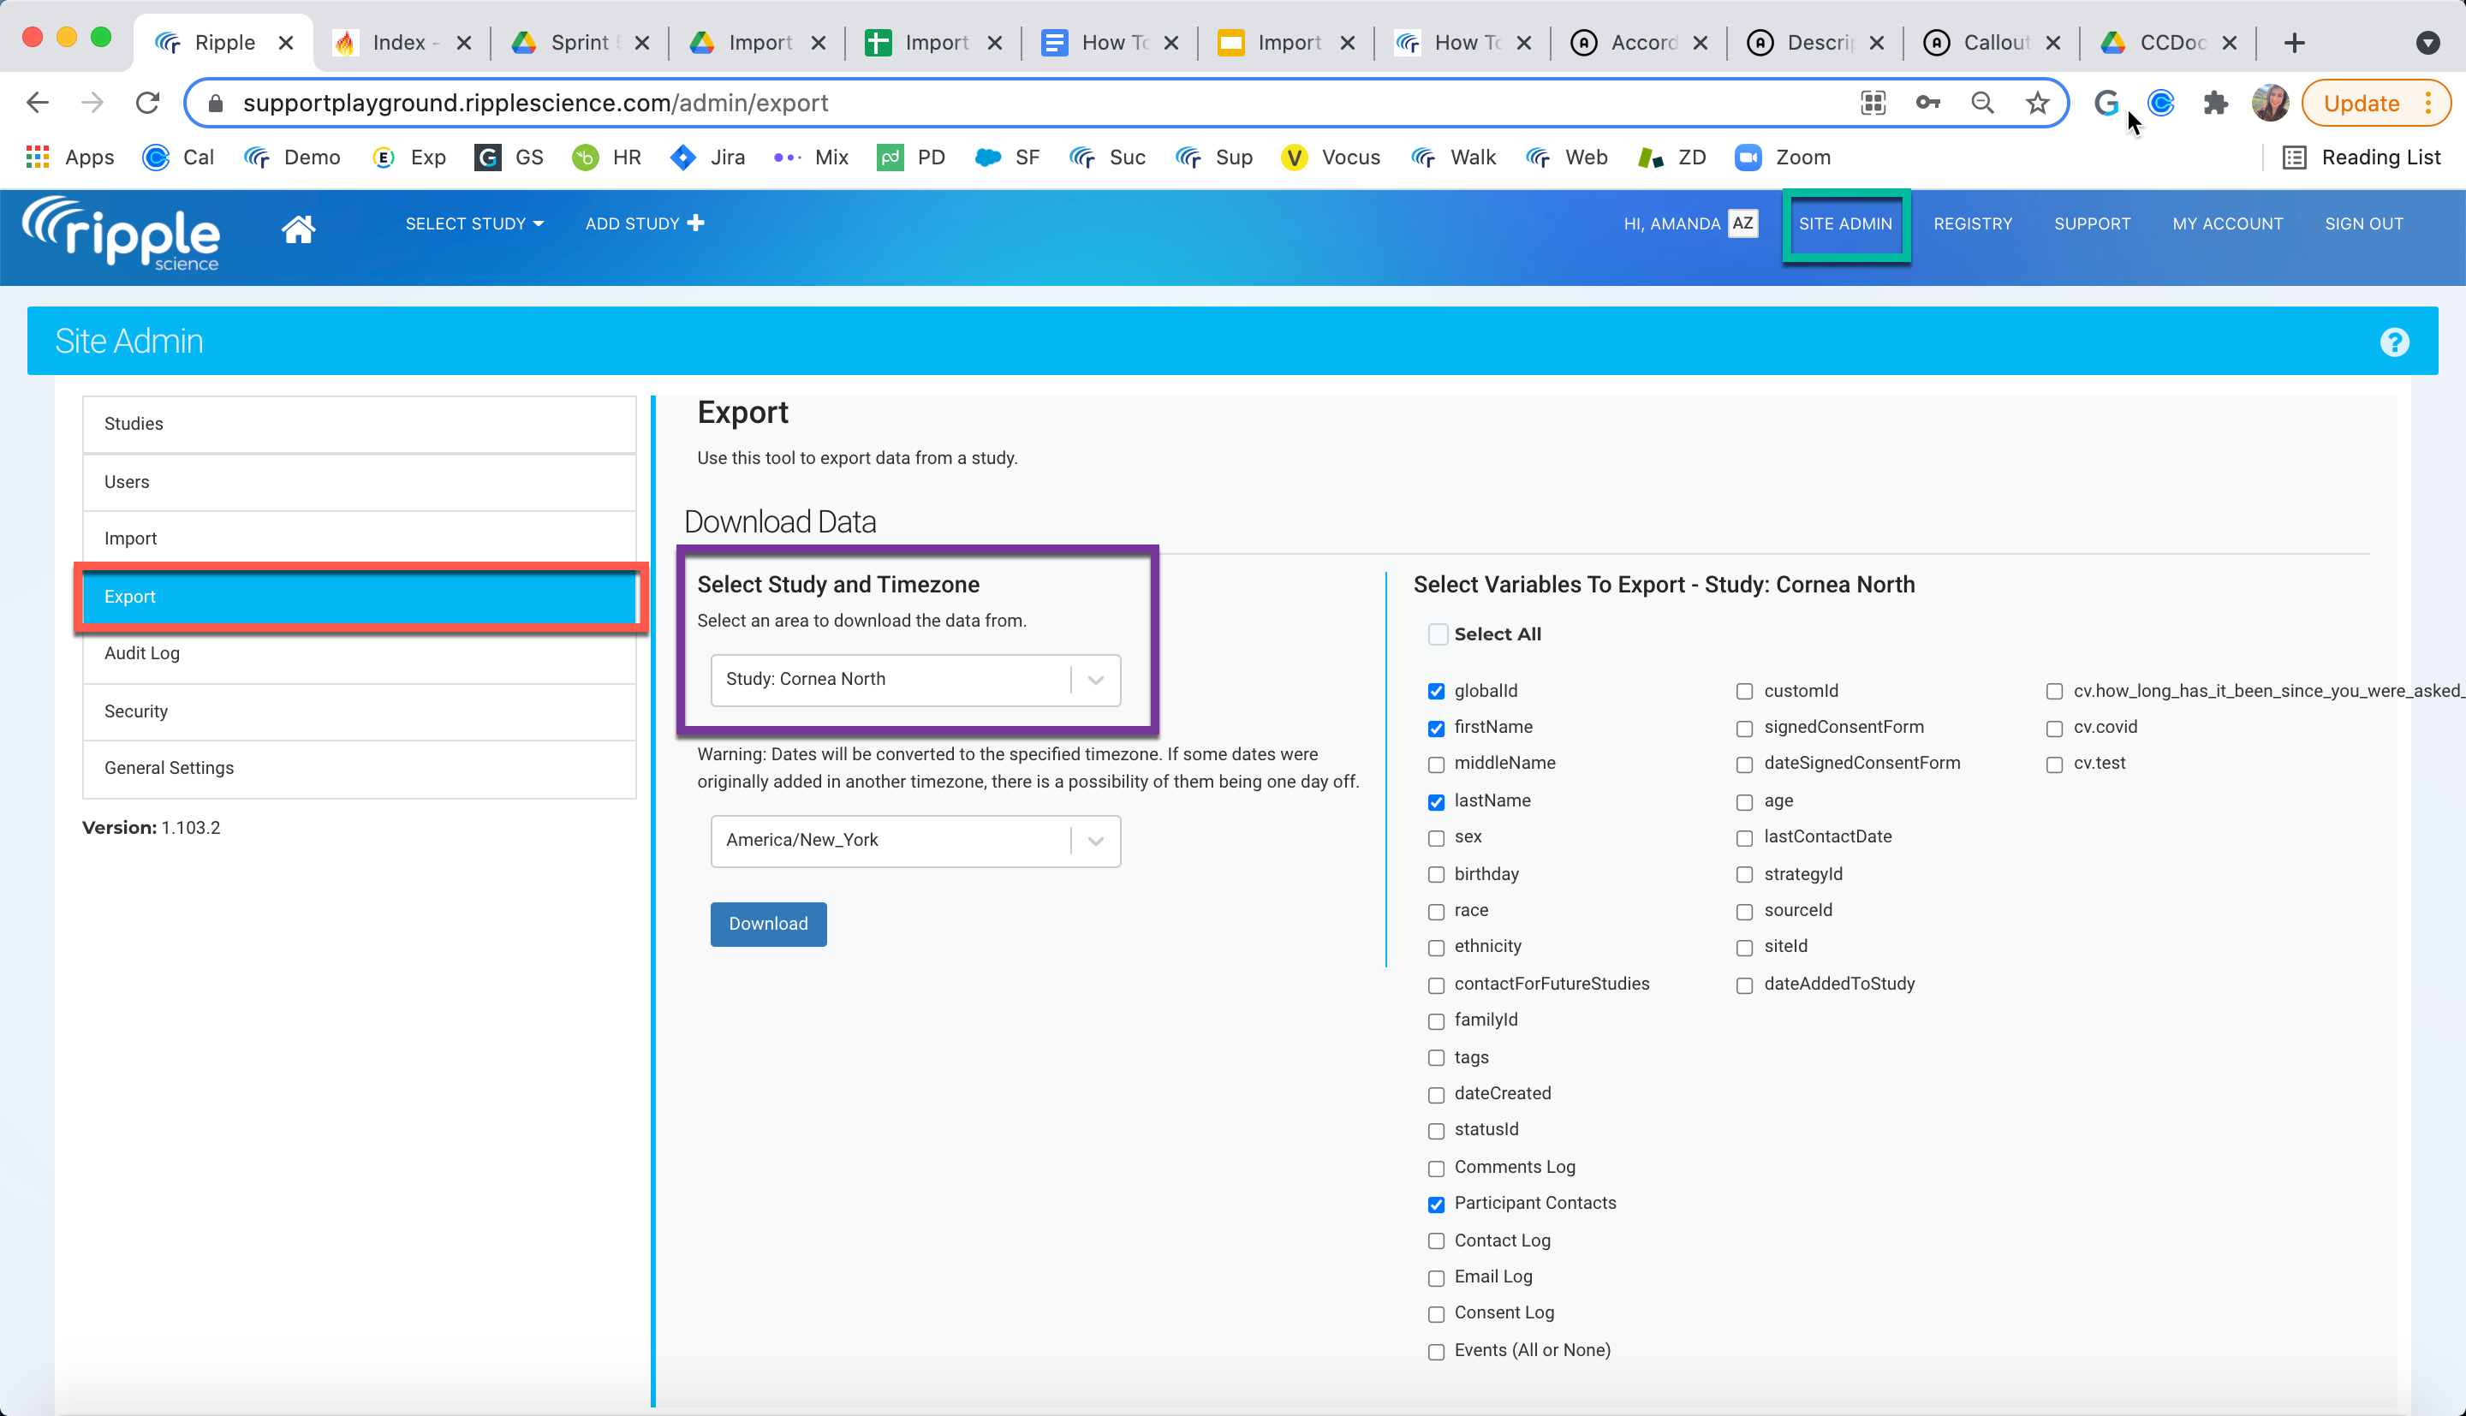Expand the Study: Cornea North dropdown

915,680
